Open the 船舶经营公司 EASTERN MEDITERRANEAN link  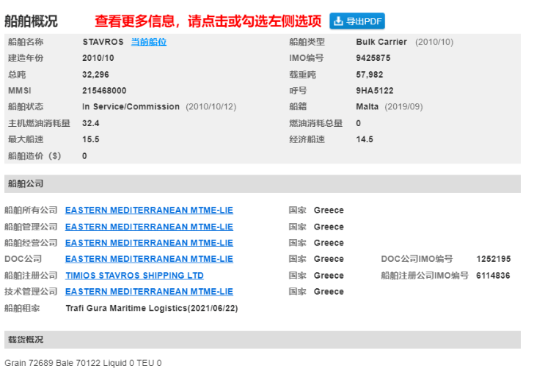149,243
